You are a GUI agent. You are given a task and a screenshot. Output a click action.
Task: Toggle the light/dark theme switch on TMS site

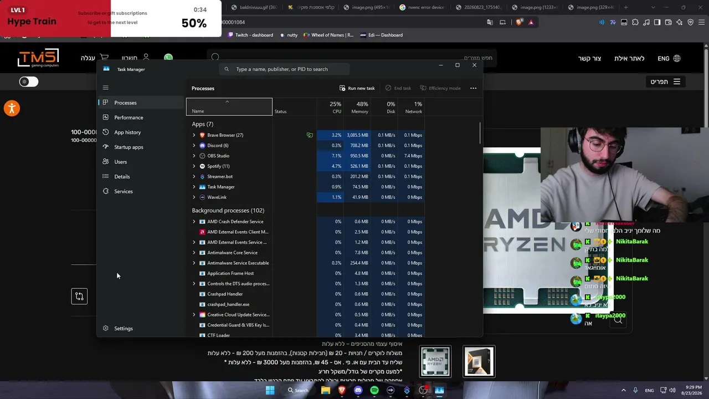coord(29,81)
